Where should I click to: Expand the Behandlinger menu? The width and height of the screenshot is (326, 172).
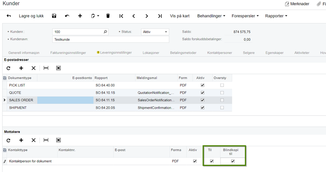tap(211, 16)
